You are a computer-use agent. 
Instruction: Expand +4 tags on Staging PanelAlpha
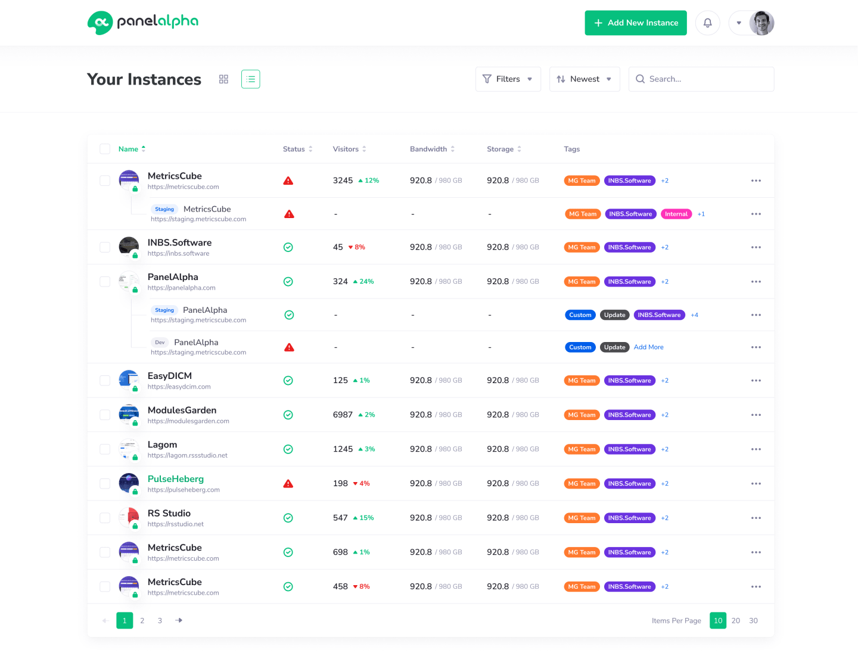click(x=694, y=315)
